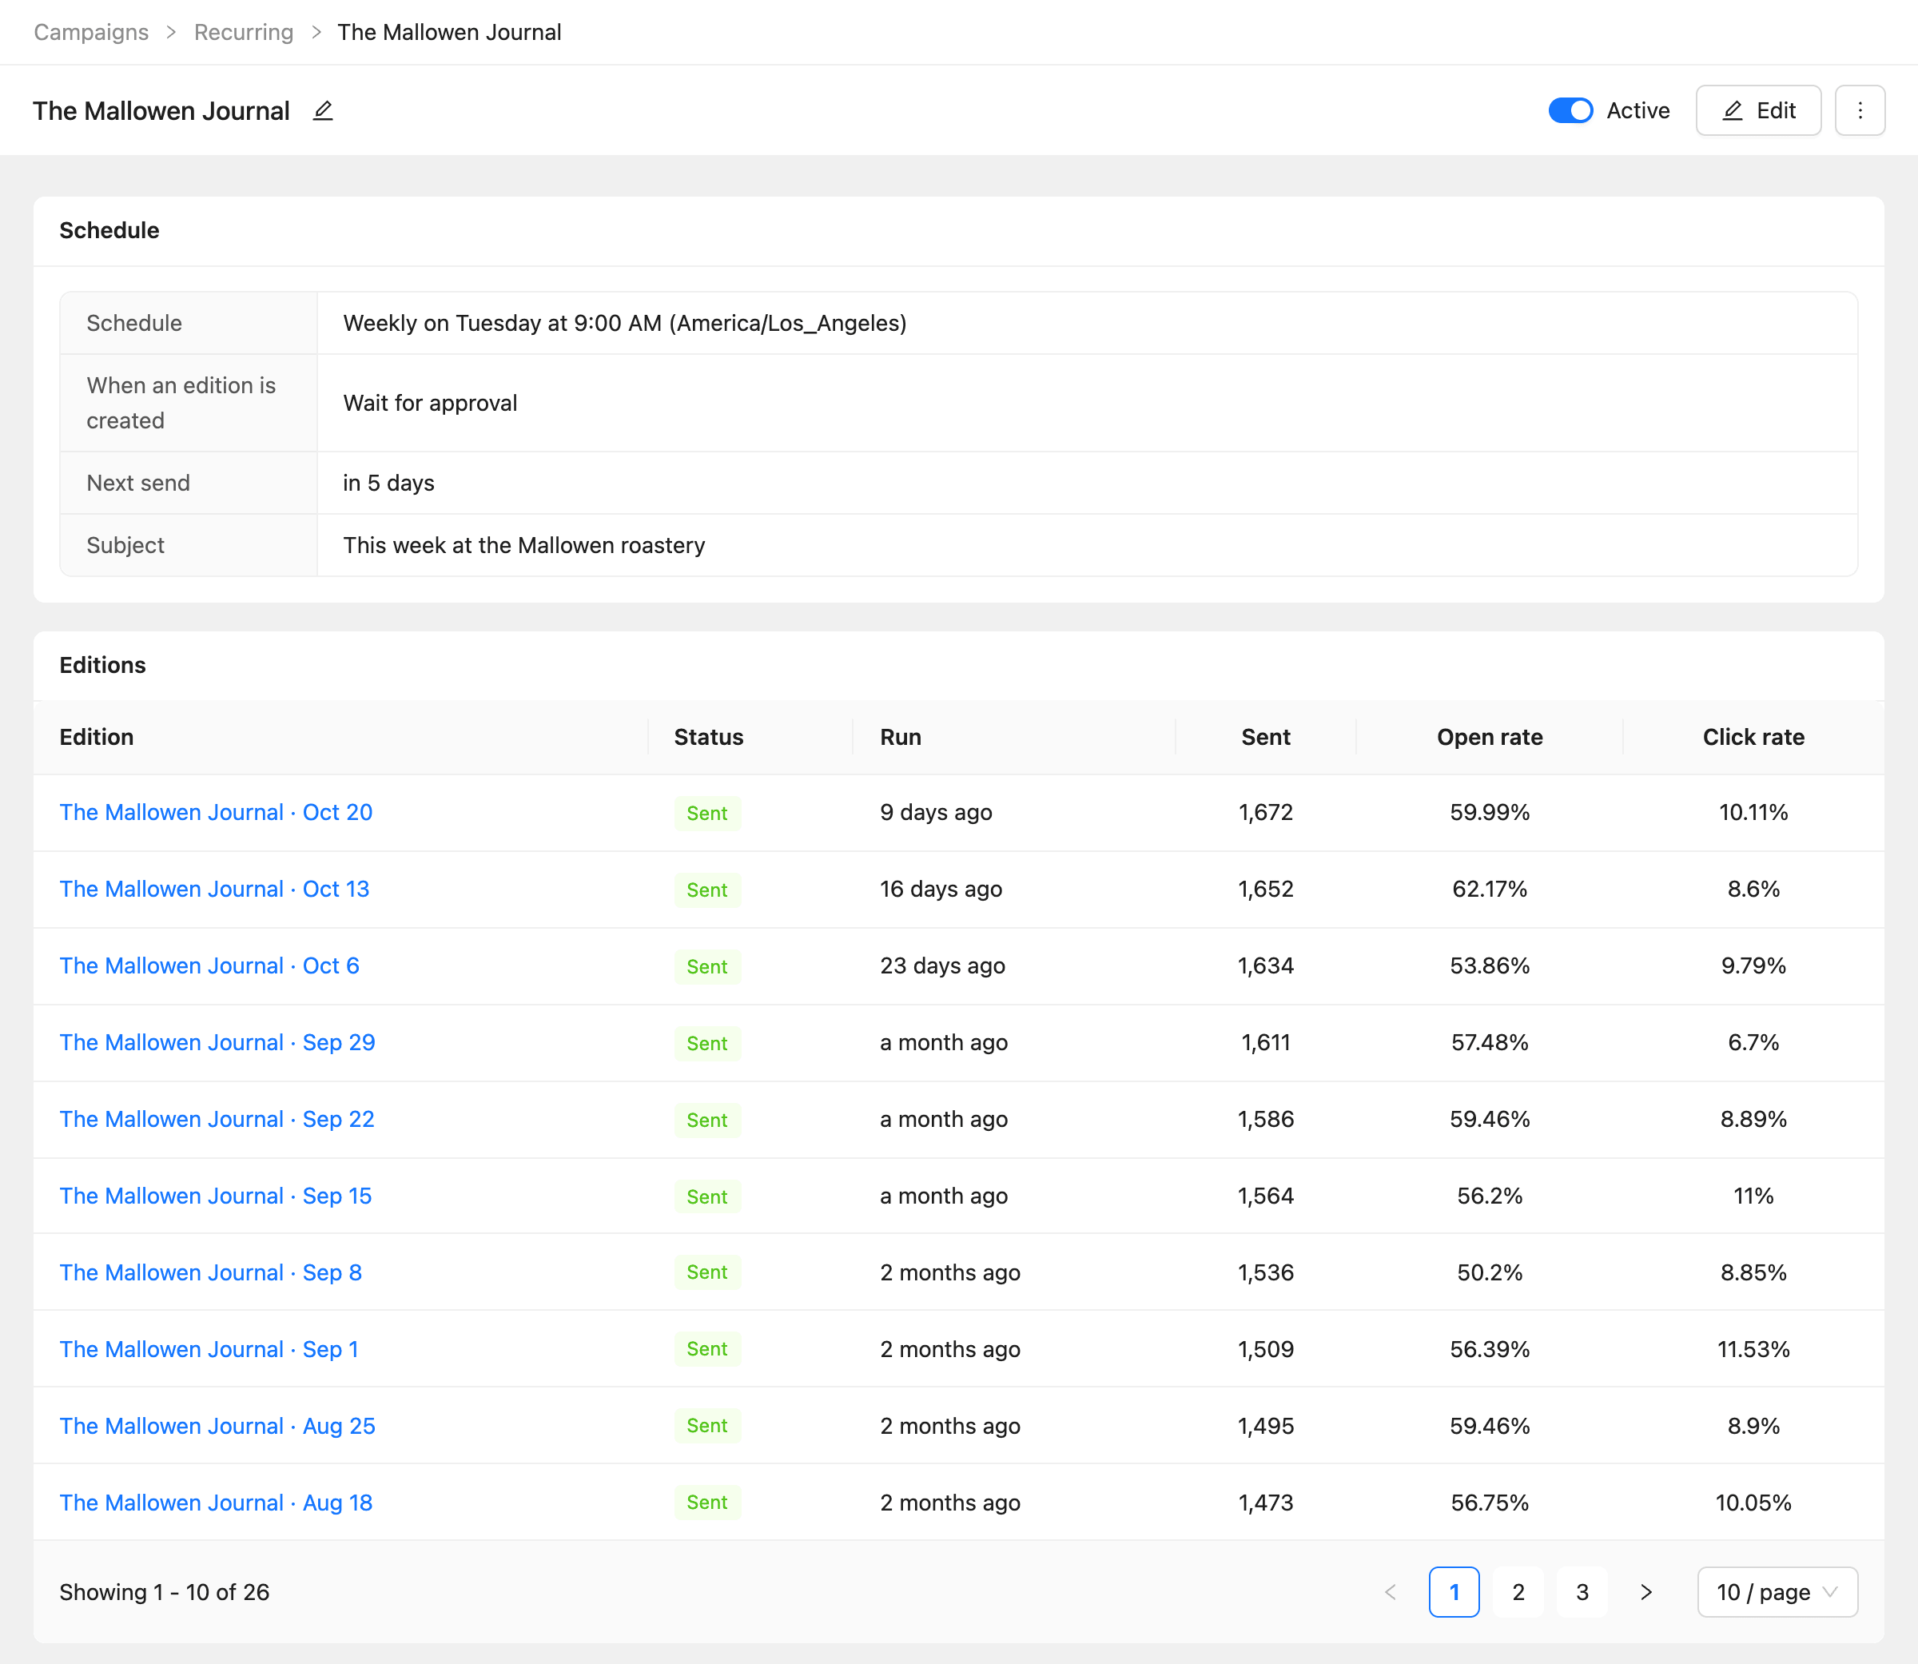Click the 'Weekly on Tuesday at 9:00 AM' value
Screen dimensions: 1918x1664
click(625, 323)
